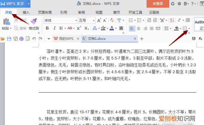Clear formatting with the eraser A icon

tap(112, 20)
